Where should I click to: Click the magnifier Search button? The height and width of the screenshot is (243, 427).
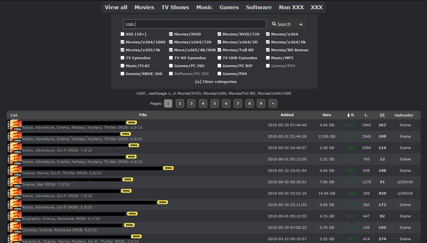click(281, 24)
